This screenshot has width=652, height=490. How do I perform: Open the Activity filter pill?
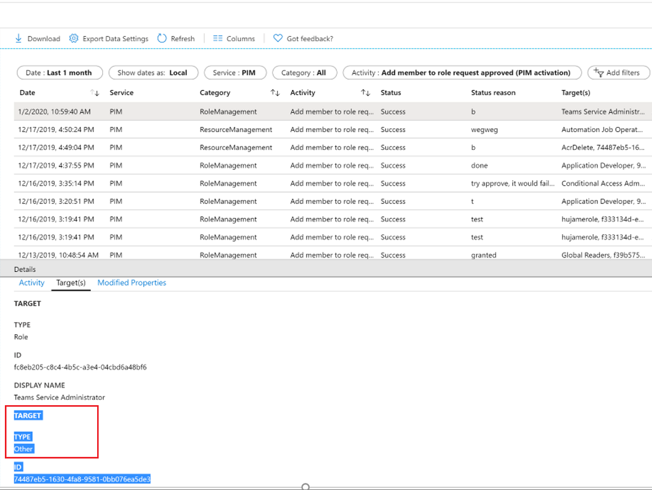coord(462,73)
